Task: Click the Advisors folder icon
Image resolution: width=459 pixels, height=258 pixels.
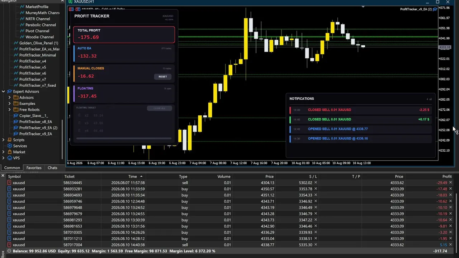Action: click(x=16, y=97)
